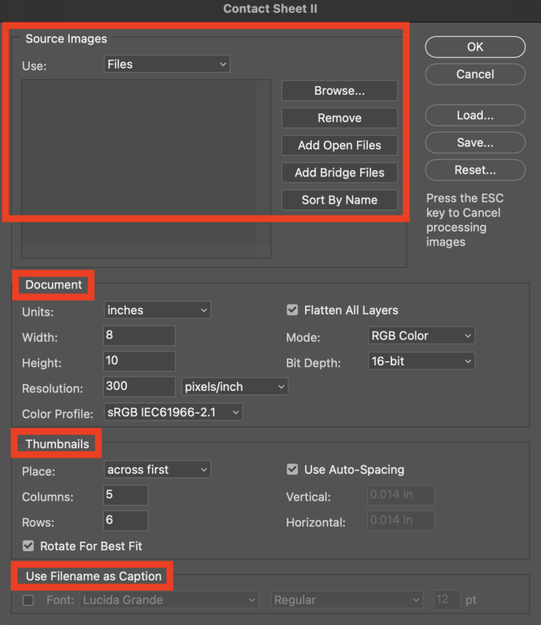The width and height of the screenshot is (541, 625).
Task: Click the Reset... button
Action: [x=475, y=170]
